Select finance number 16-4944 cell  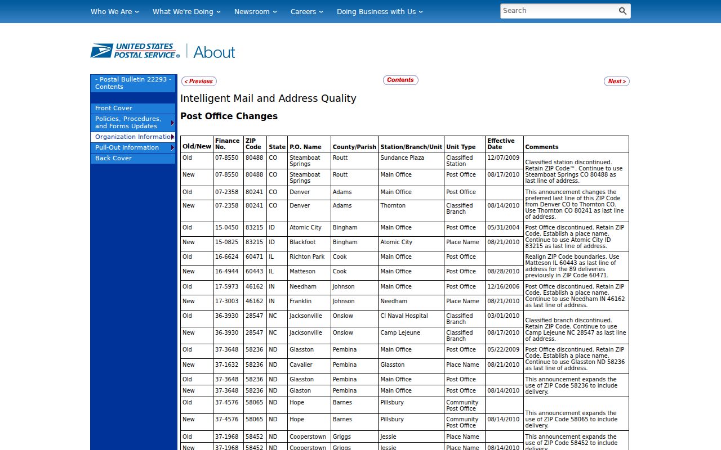pyautogui.click(x=228, y=273)
